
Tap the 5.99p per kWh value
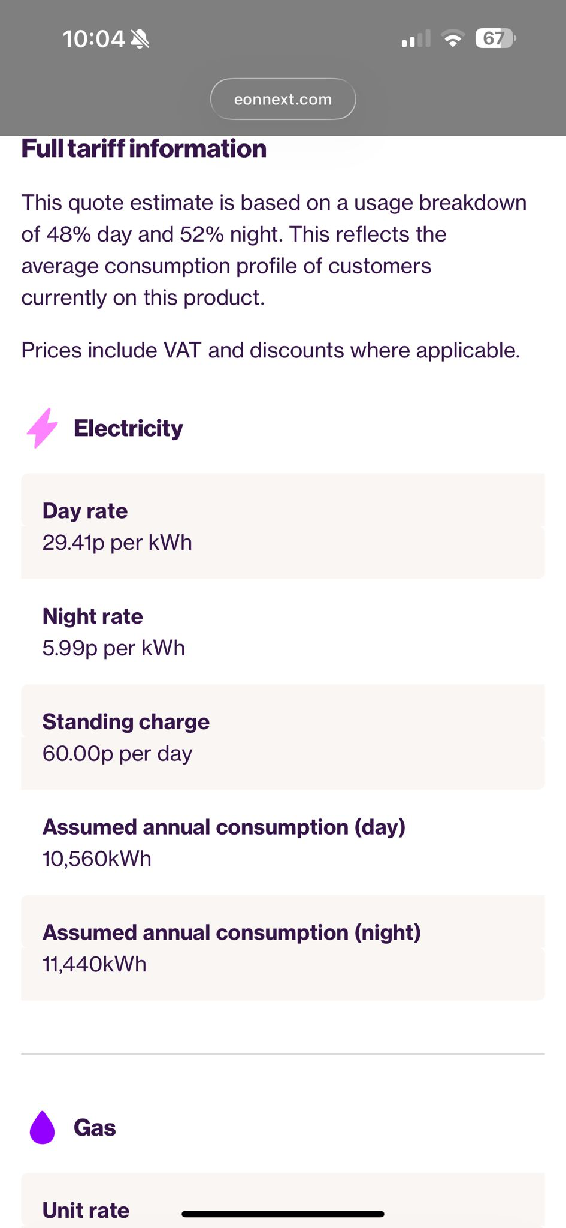coord(114,648)
